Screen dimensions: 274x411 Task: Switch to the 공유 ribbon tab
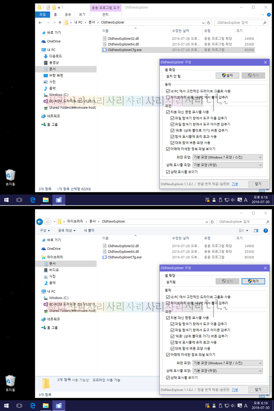click(x=68, y=14)
